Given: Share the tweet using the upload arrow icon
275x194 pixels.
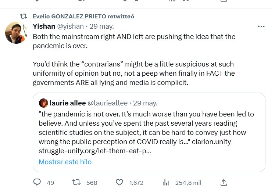Looking at the screenshot, I should pyautogui.click(x=223, y=182).
